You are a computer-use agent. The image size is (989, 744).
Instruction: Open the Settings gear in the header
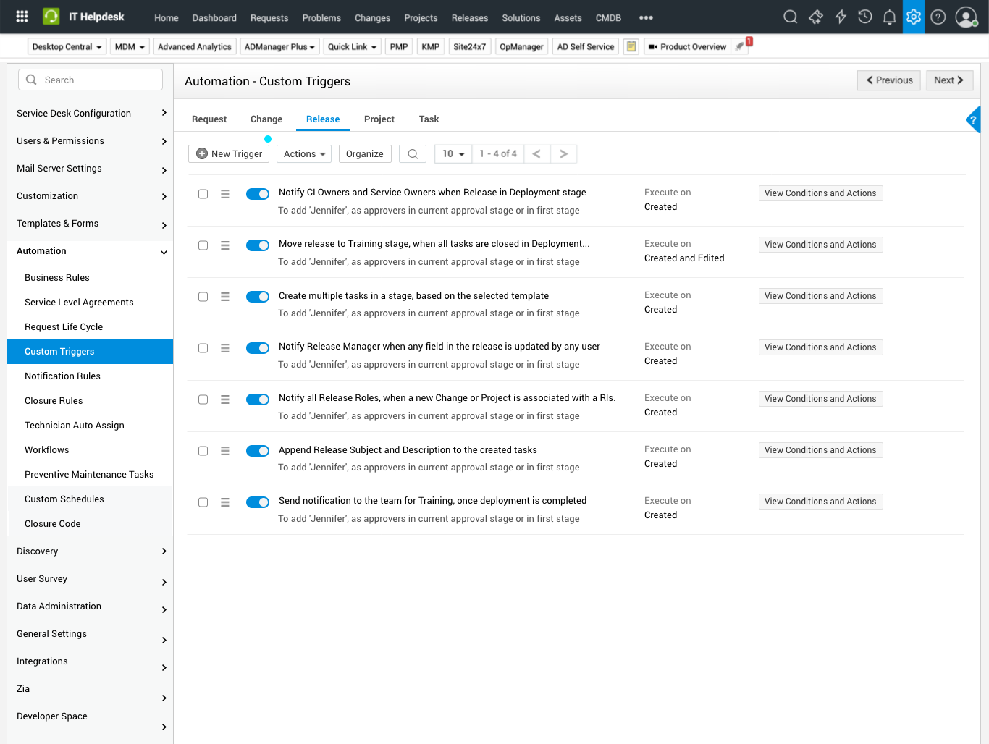tap(914, 16)
